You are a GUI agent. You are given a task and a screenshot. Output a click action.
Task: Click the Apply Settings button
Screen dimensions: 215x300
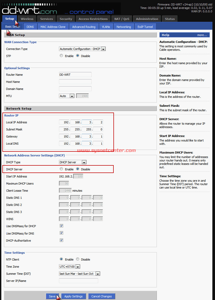(x=73, y=296)
